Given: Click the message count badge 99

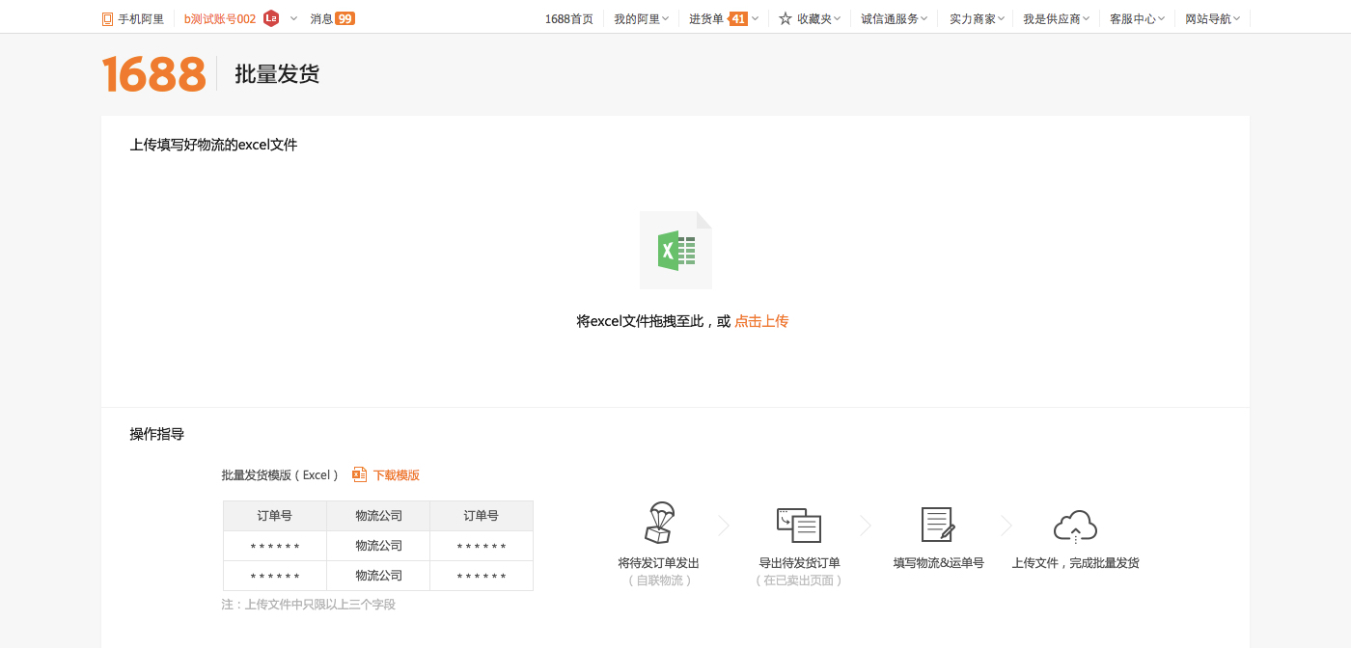Looking at the screenshot, I should coord(345,18).
